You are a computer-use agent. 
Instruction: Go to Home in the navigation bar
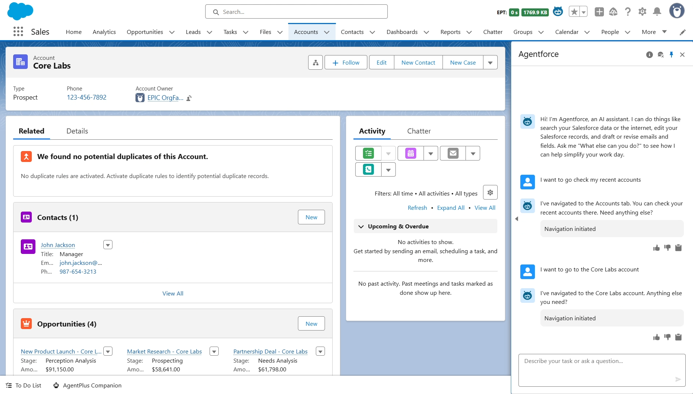(74, 32)
